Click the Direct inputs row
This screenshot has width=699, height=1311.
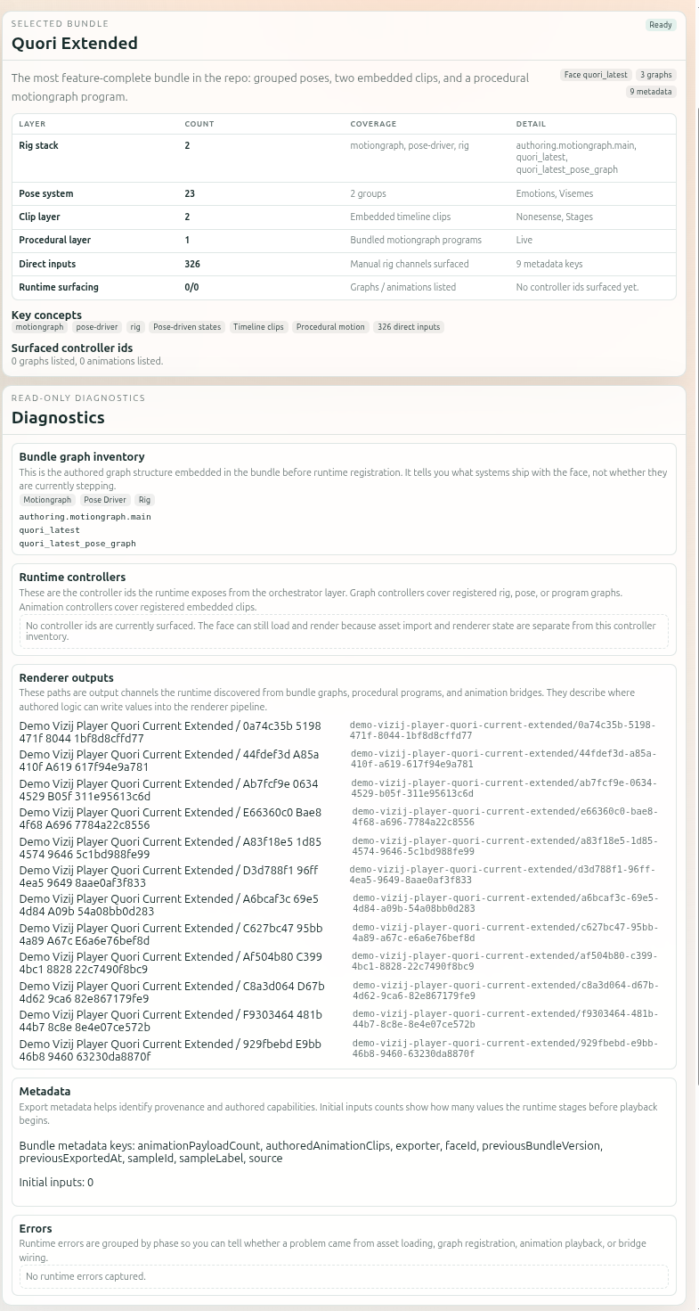coord(344,264)
